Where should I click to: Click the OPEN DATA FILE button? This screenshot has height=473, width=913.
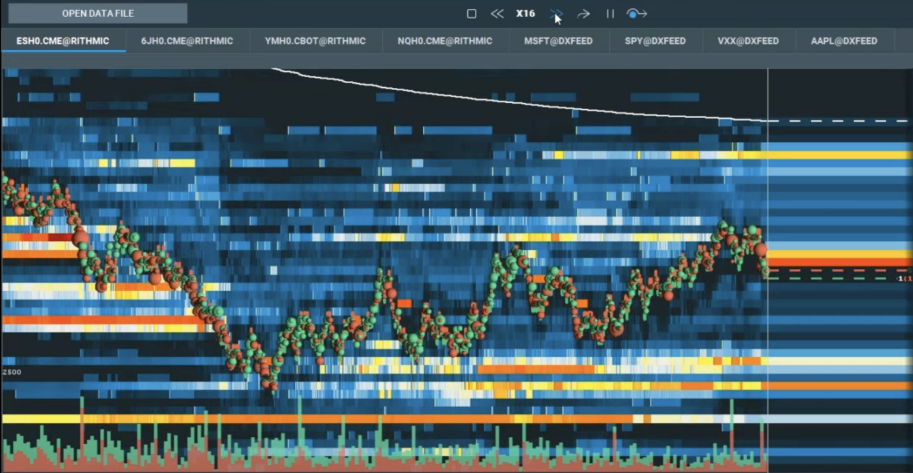(x=98, y=13)
